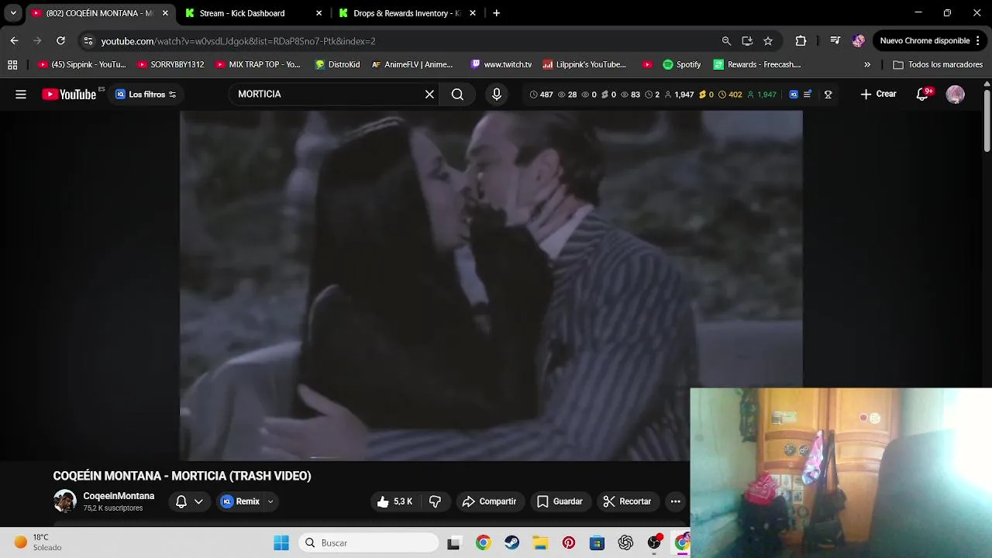Screen dimensions: 992x558
Task: Open the www.twitch.tv bookmark
Action: [x=501, y=65]
